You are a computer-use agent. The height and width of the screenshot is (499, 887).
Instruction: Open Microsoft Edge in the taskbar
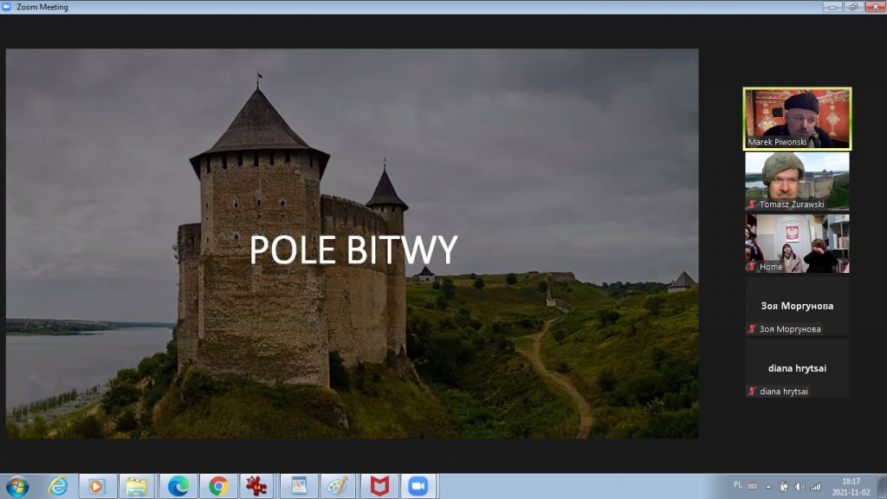(178, 486)
